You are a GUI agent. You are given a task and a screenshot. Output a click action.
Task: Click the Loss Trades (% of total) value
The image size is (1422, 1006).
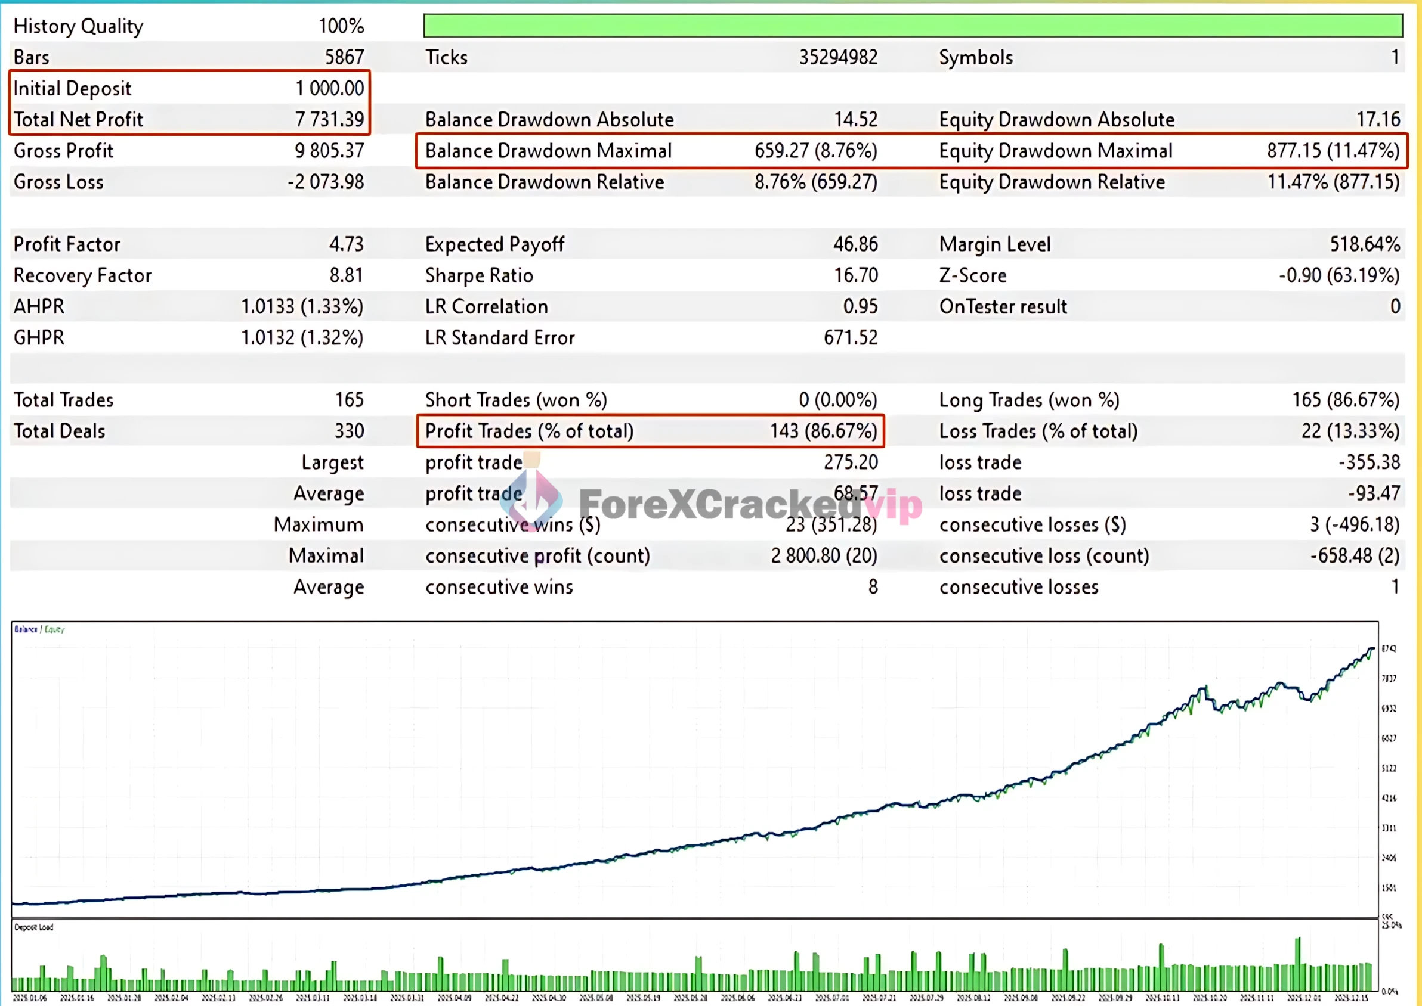(x=1349, y=431)
